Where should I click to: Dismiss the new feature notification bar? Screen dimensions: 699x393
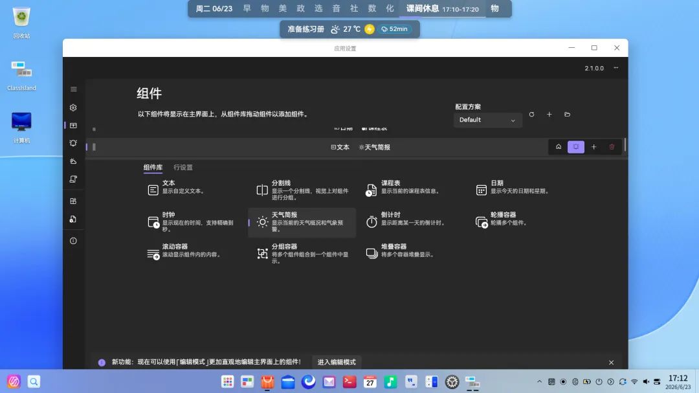coord(611,363)
